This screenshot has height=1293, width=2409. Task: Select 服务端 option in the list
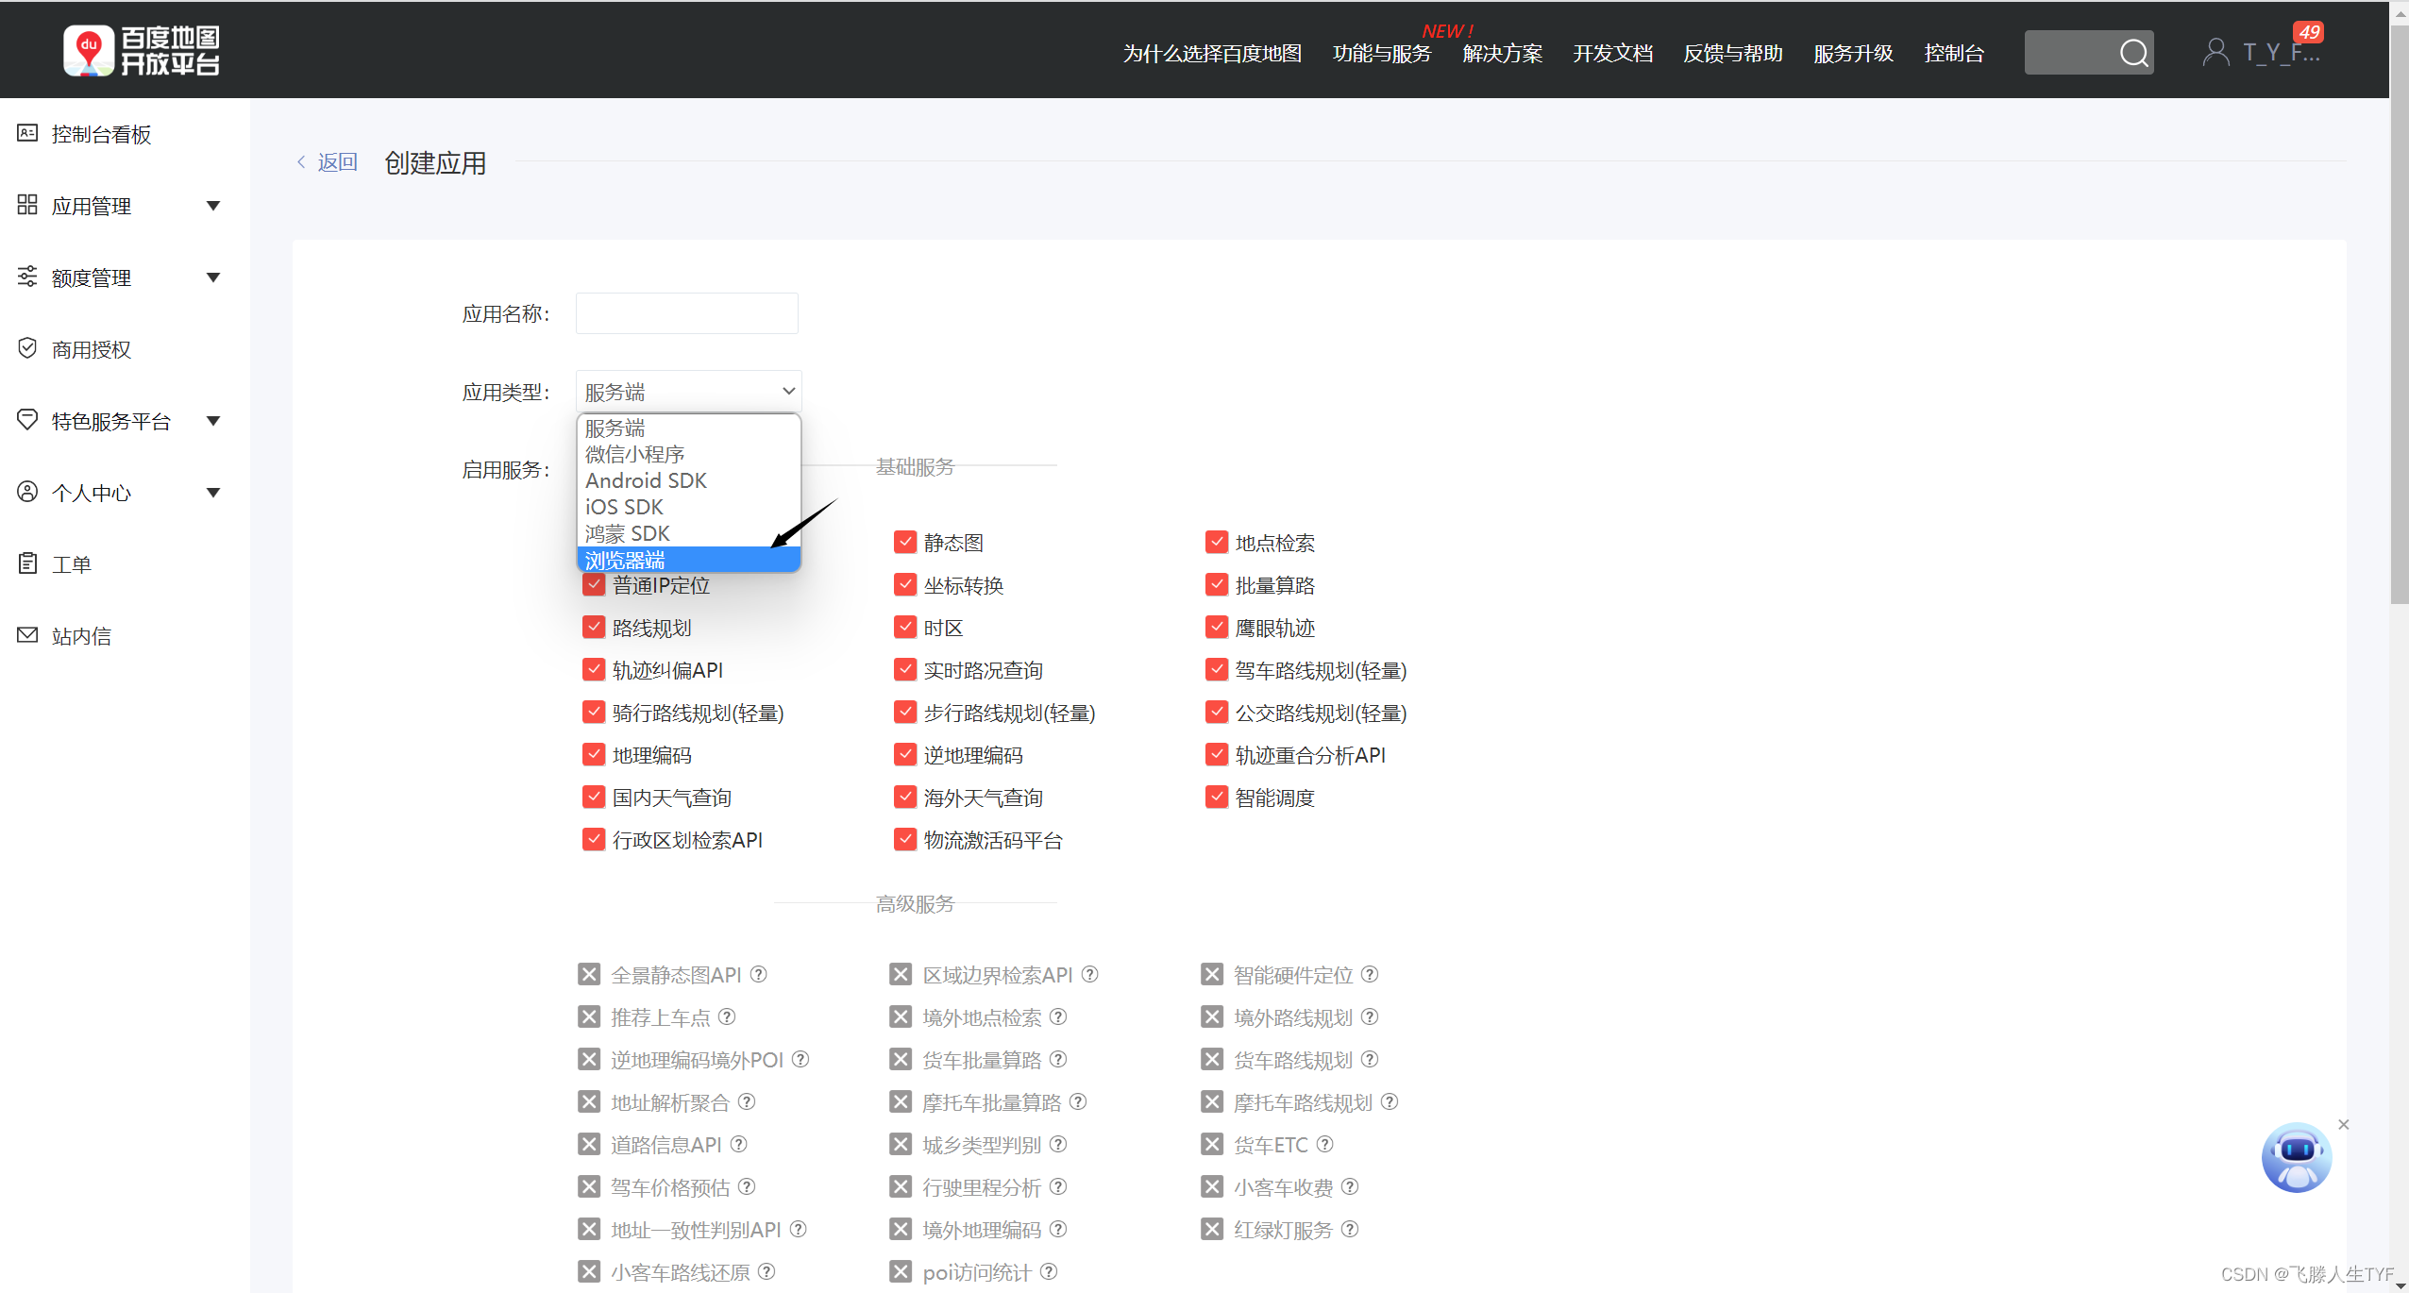[688, 428]
